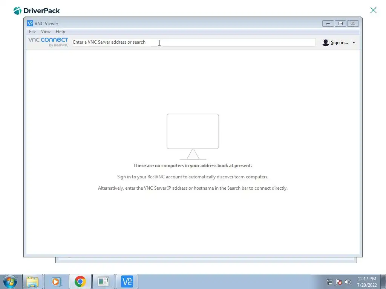
Task: Open Action Center flag tray icon
Action: (x=339, y=282)
